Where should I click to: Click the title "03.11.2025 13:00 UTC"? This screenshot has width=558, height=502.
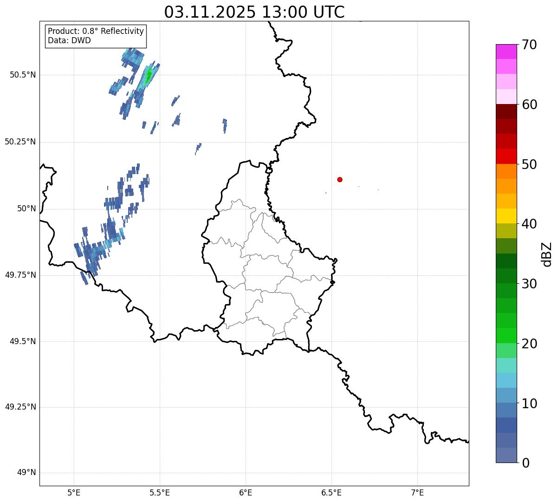[254, 12]
